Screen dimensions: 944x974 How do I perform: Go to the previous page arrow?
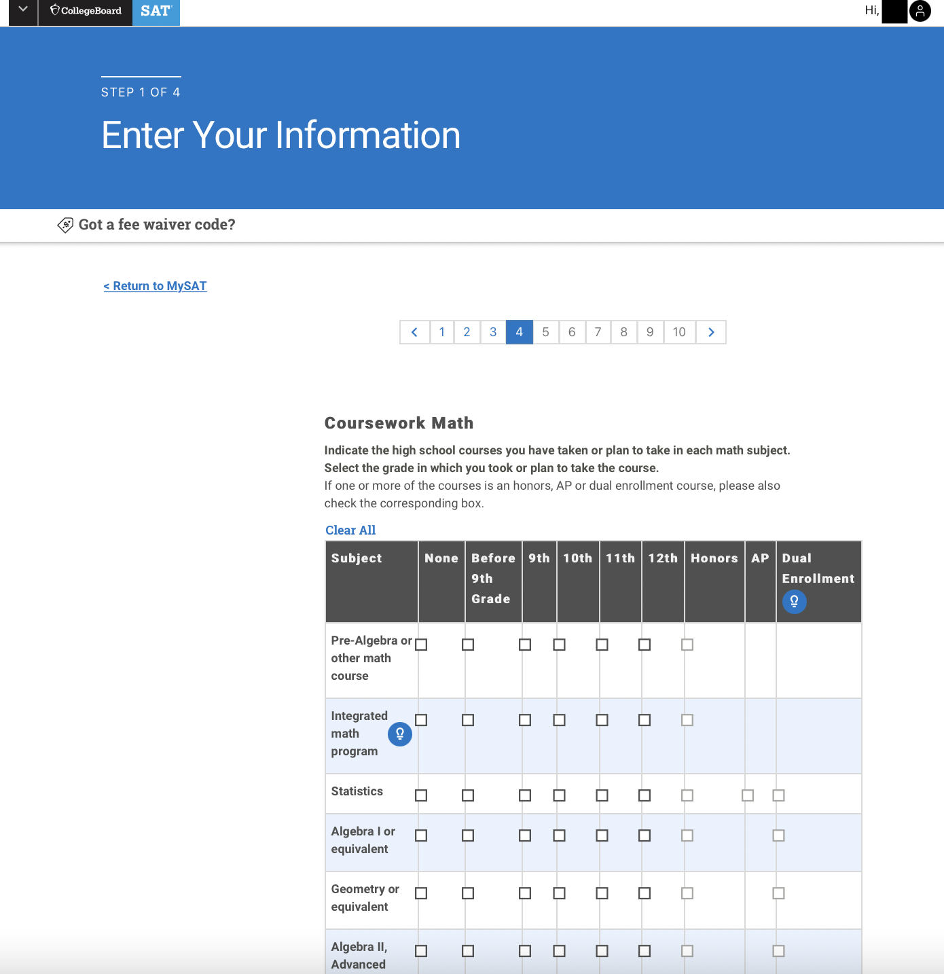(414, 332)
